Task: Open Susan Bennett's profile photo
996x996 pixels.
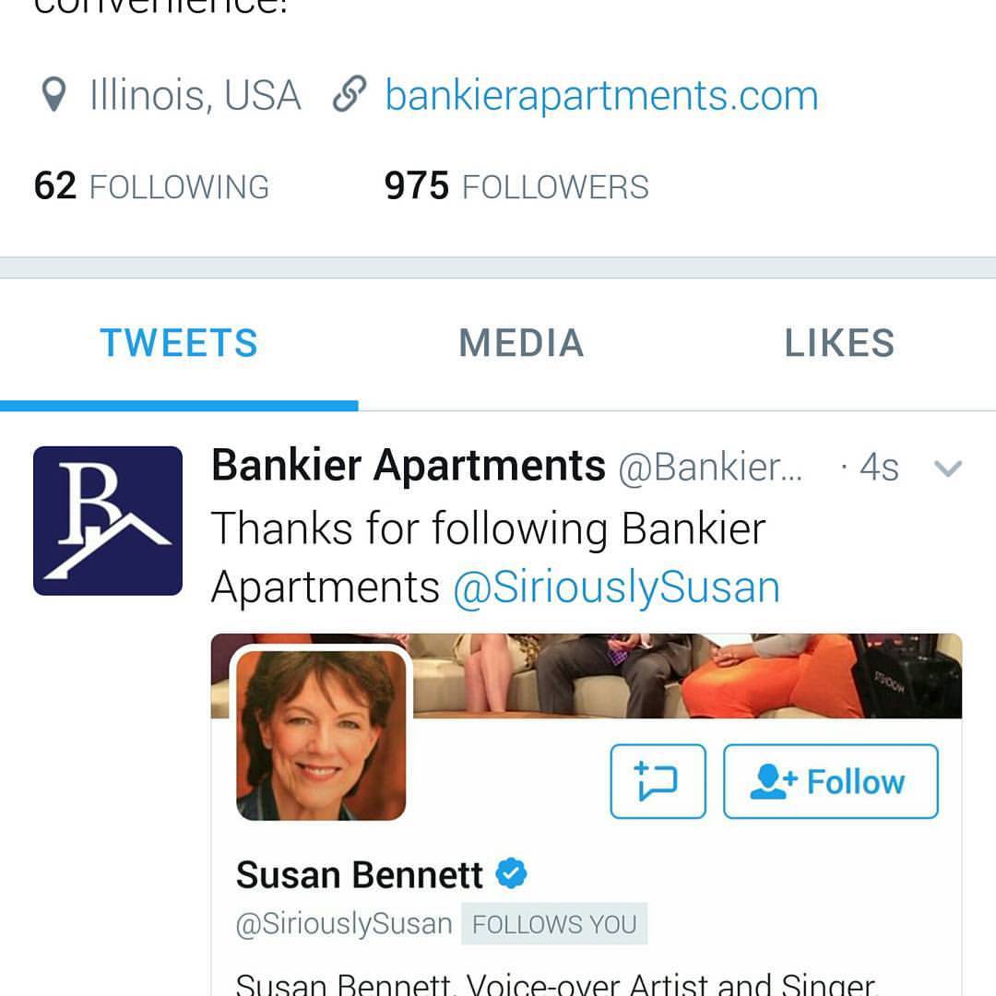Action: pyautogui.click(x=322, y=735)
